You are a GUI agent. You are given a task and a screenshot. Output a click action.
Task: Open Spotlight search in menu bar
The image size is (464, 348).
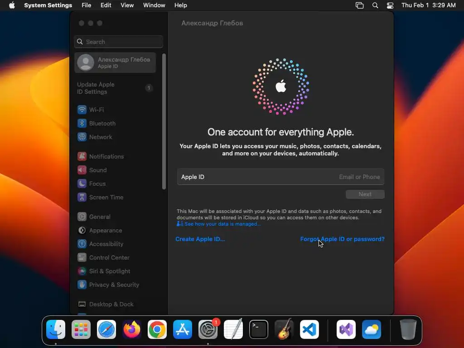click(x=375, y=5)
